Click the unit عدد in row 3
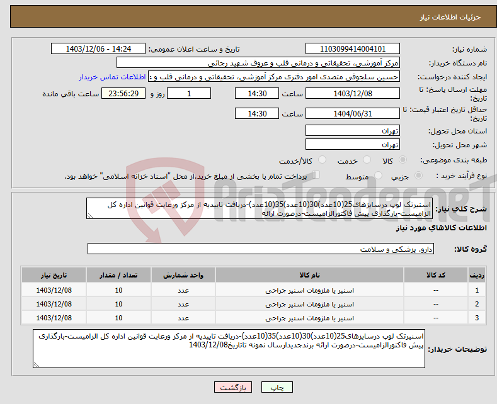The height and width of the screenshot is (404, 497). (x=183, y=318)
